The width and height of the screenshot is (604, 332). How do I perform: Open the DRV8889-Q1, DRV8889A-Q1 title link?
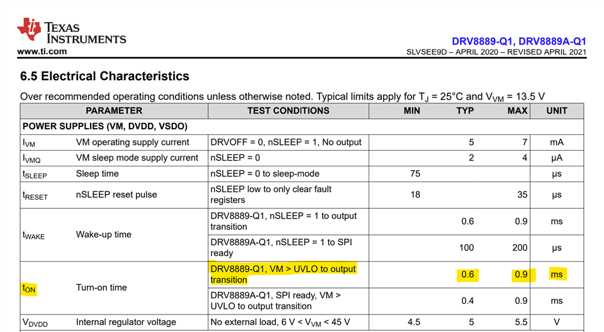[x=519, y=41]
